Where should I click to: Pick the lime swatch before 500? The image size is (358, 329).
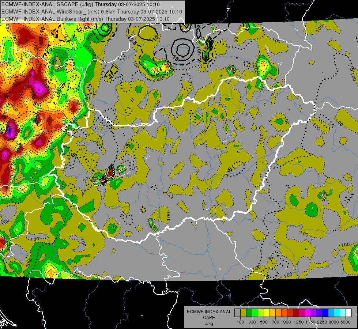tap(261, 313)
